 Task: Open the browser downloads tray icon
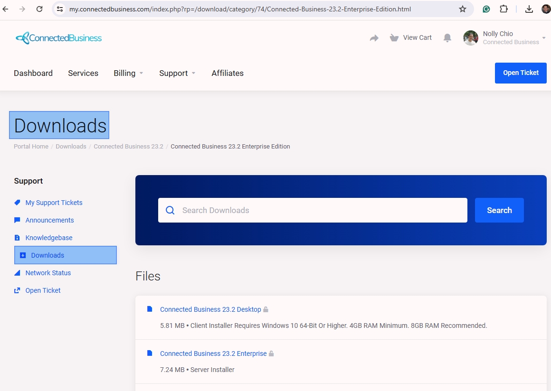[x=529, y=9]
